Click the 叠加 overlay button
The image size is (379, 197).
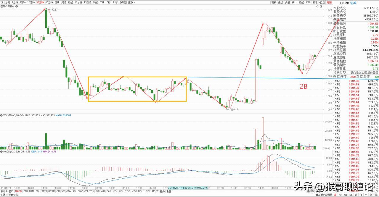(281, 2)
